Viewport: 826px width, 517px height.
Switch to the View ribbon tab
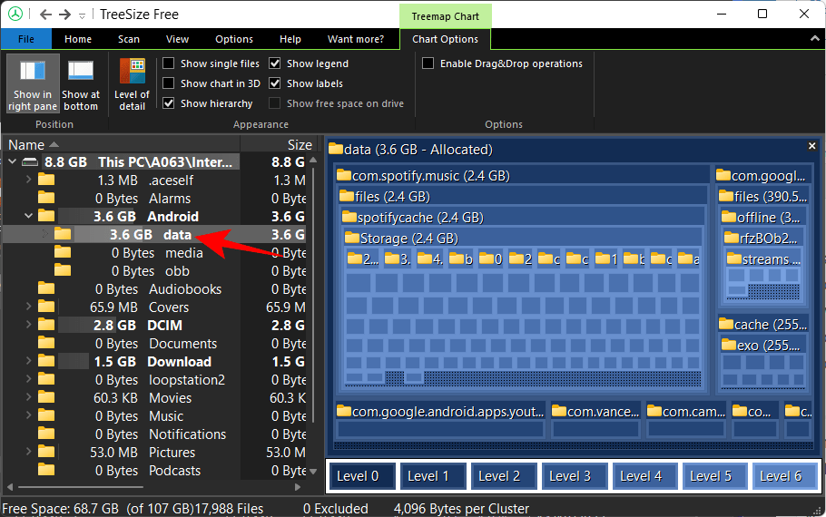point(177,39)
